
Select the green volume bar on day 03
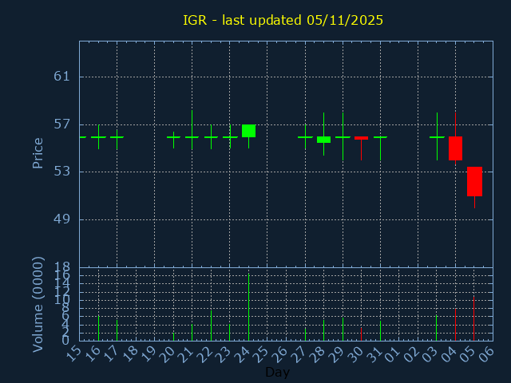(436, 327)
